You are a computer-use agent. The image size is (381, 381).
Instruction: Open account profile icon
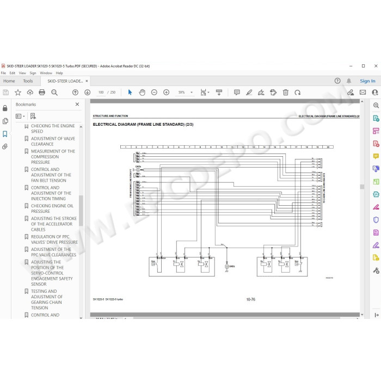pos(376,93)
